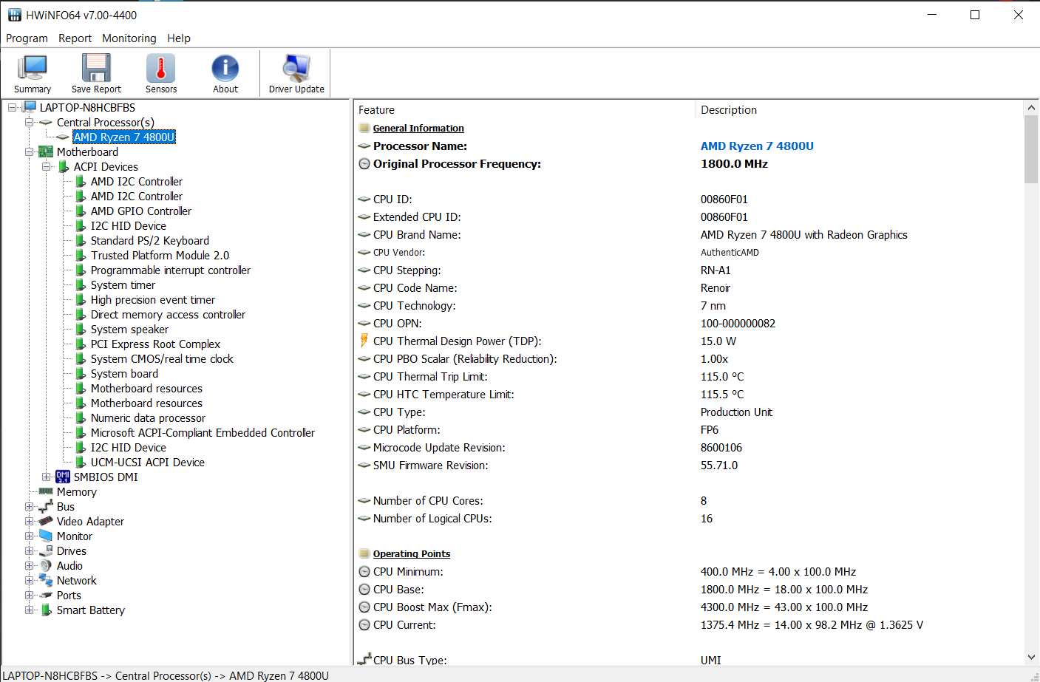Click the Memory module icon
Image resolution: width=1040 pixels, height=682 pixels.
[x=46, y=491]
